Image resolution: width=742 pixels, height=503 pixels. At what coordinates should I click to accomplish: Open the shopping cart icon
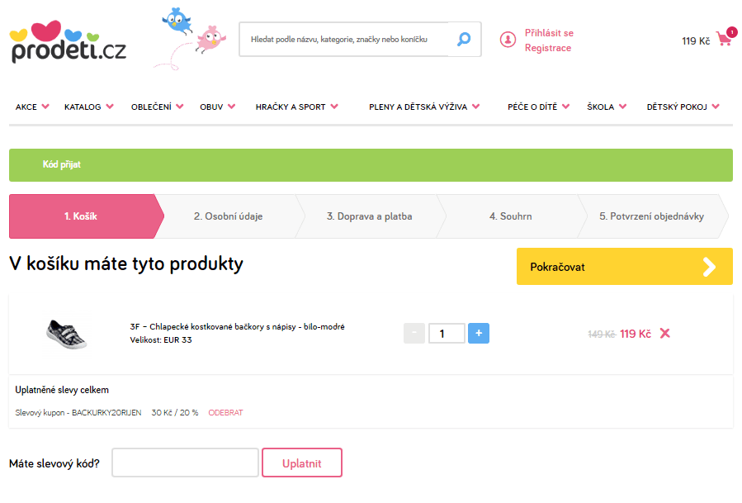(726, 37)
